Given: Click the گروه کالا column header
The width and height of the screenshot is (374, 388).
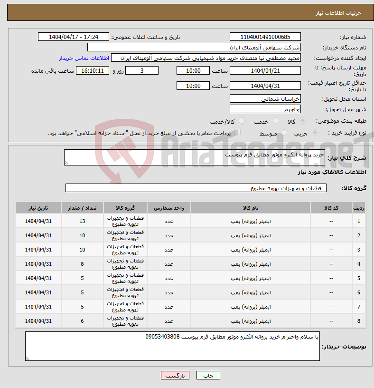Looking at the screenshot, I should click(x=125, y=208).
